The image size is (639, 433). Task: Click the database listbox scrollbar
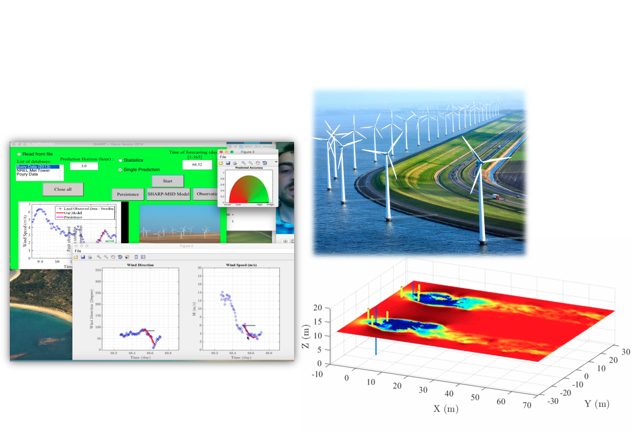pos(62,173)
